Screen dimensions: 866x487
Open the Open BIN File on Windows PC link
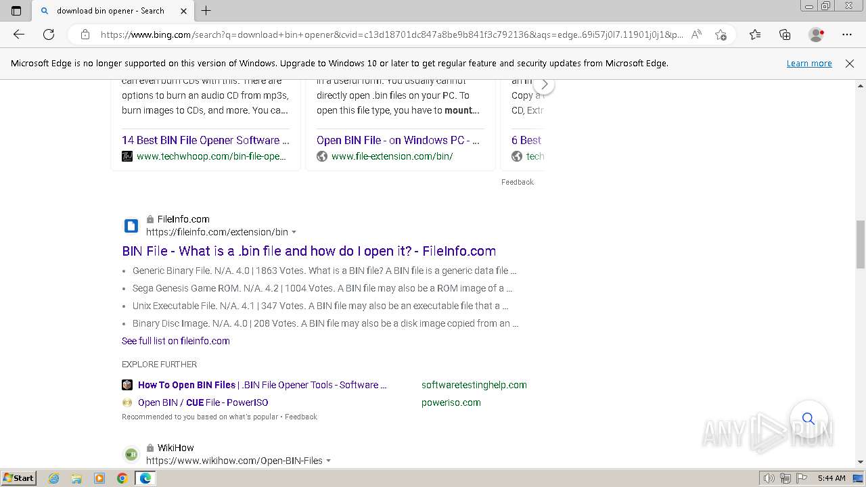398,140
